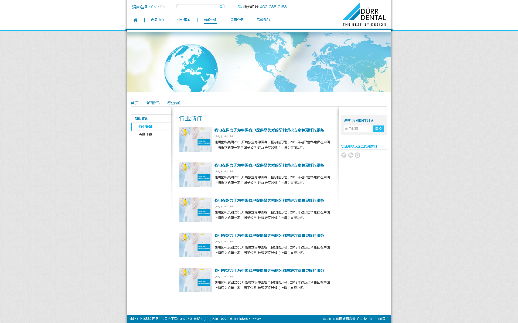The height and width of the screenshot is (323, 518).
Task: Open 联系我们 menu item
Action: 263,20
